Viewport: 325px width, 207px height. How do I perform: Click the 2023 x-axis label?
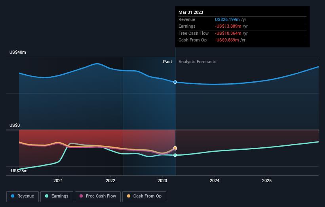[x=162, y=181]
